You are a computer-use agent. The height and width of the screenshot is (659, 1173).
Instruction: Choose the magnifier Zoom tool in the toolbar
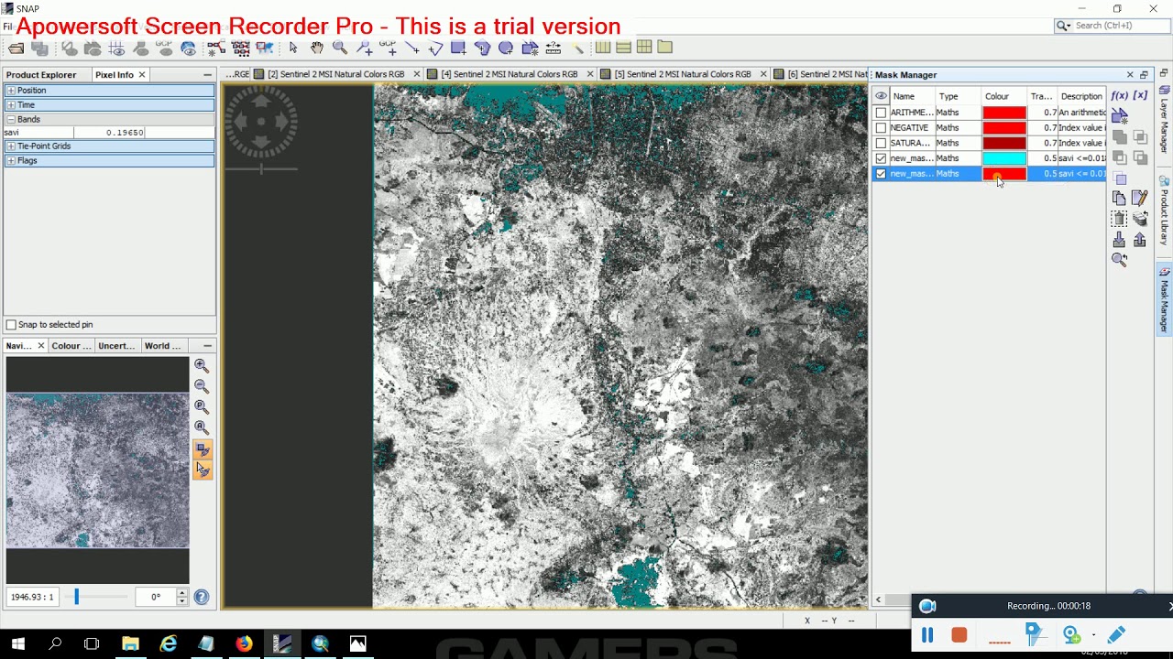pyautogui.click(x=340, y=48)
